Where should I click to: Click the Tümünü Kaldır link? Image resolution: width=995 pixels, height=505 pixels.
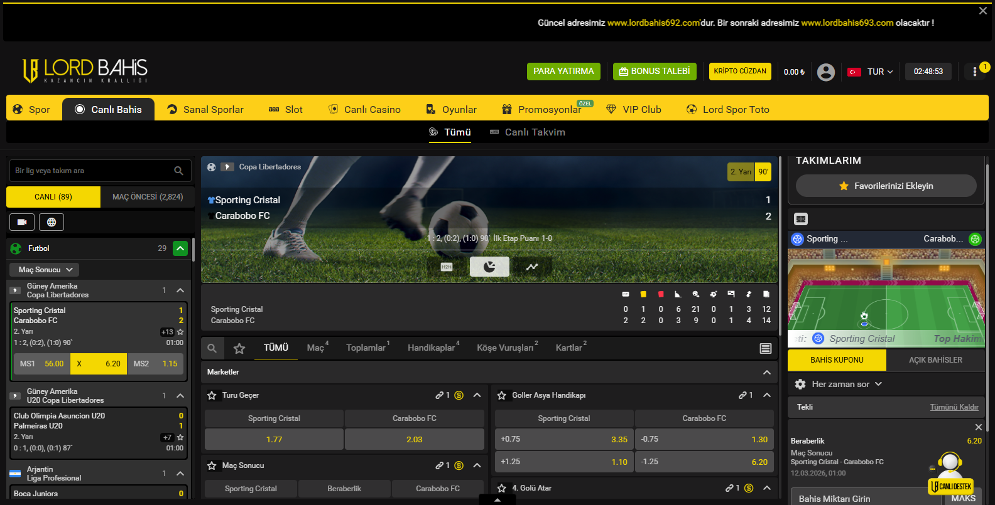pos(954,407)
